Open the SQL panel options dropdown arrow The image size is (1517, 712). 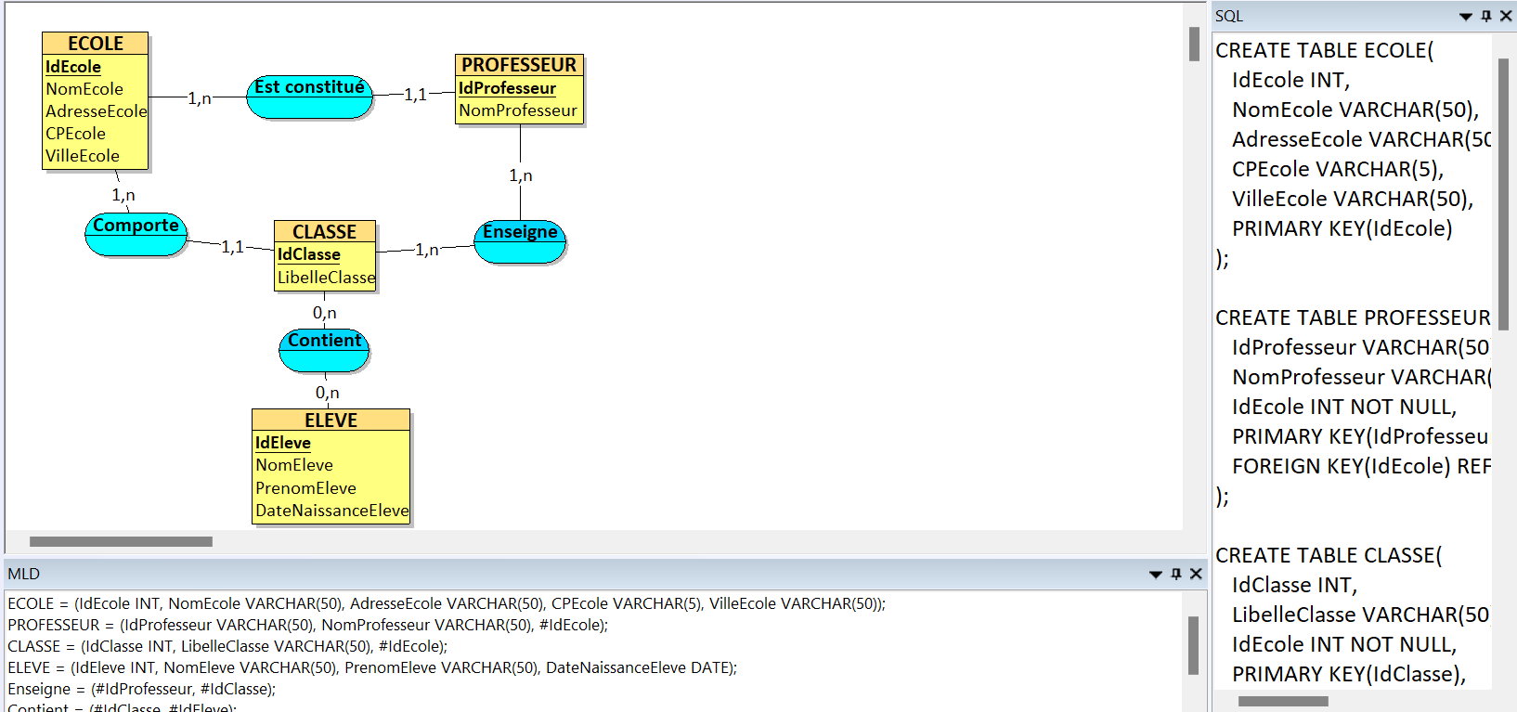(x=1466, y=17)
